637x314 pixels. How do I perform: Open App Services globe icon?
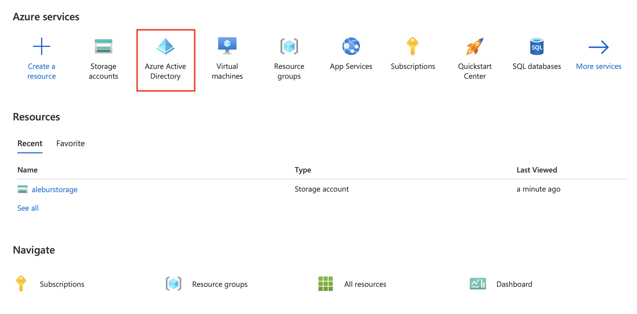tap(351, 46)
